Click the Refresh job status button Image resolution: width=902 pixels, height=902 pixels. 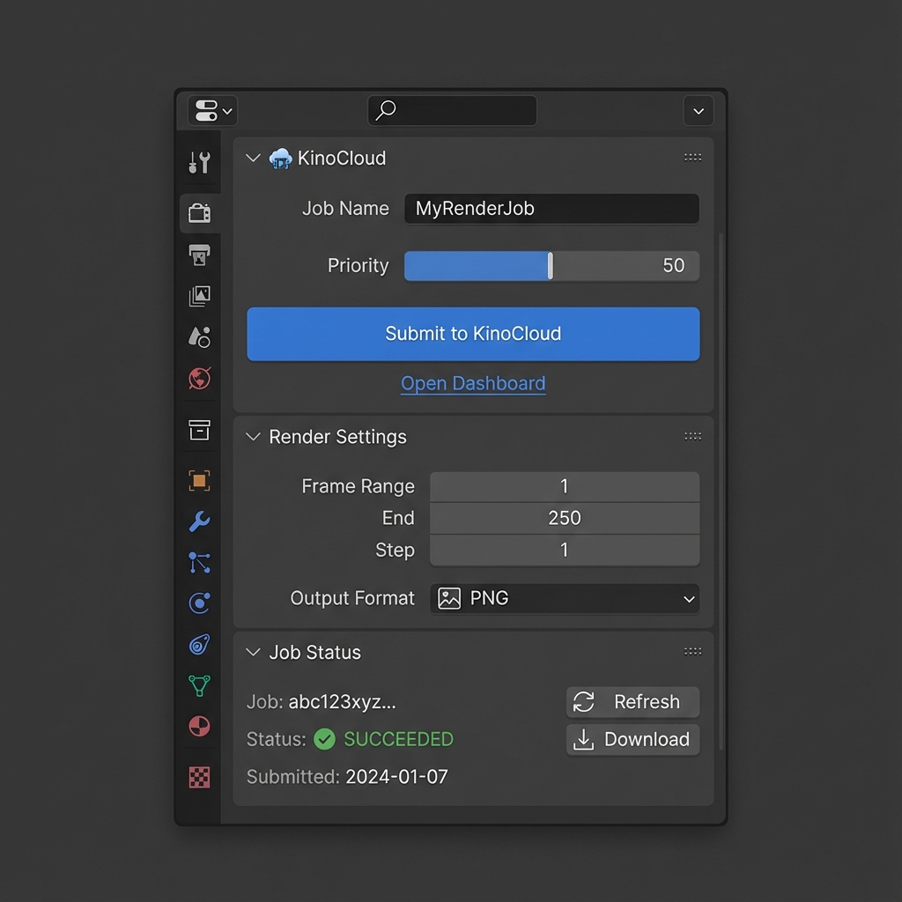(632, 702)
